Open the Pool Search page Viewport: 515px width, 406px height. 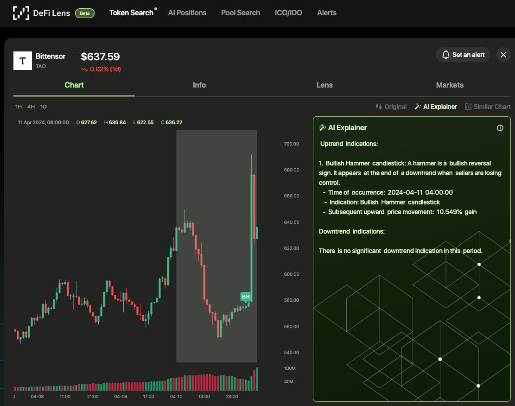pyautogui.click(x=241, y=13)
